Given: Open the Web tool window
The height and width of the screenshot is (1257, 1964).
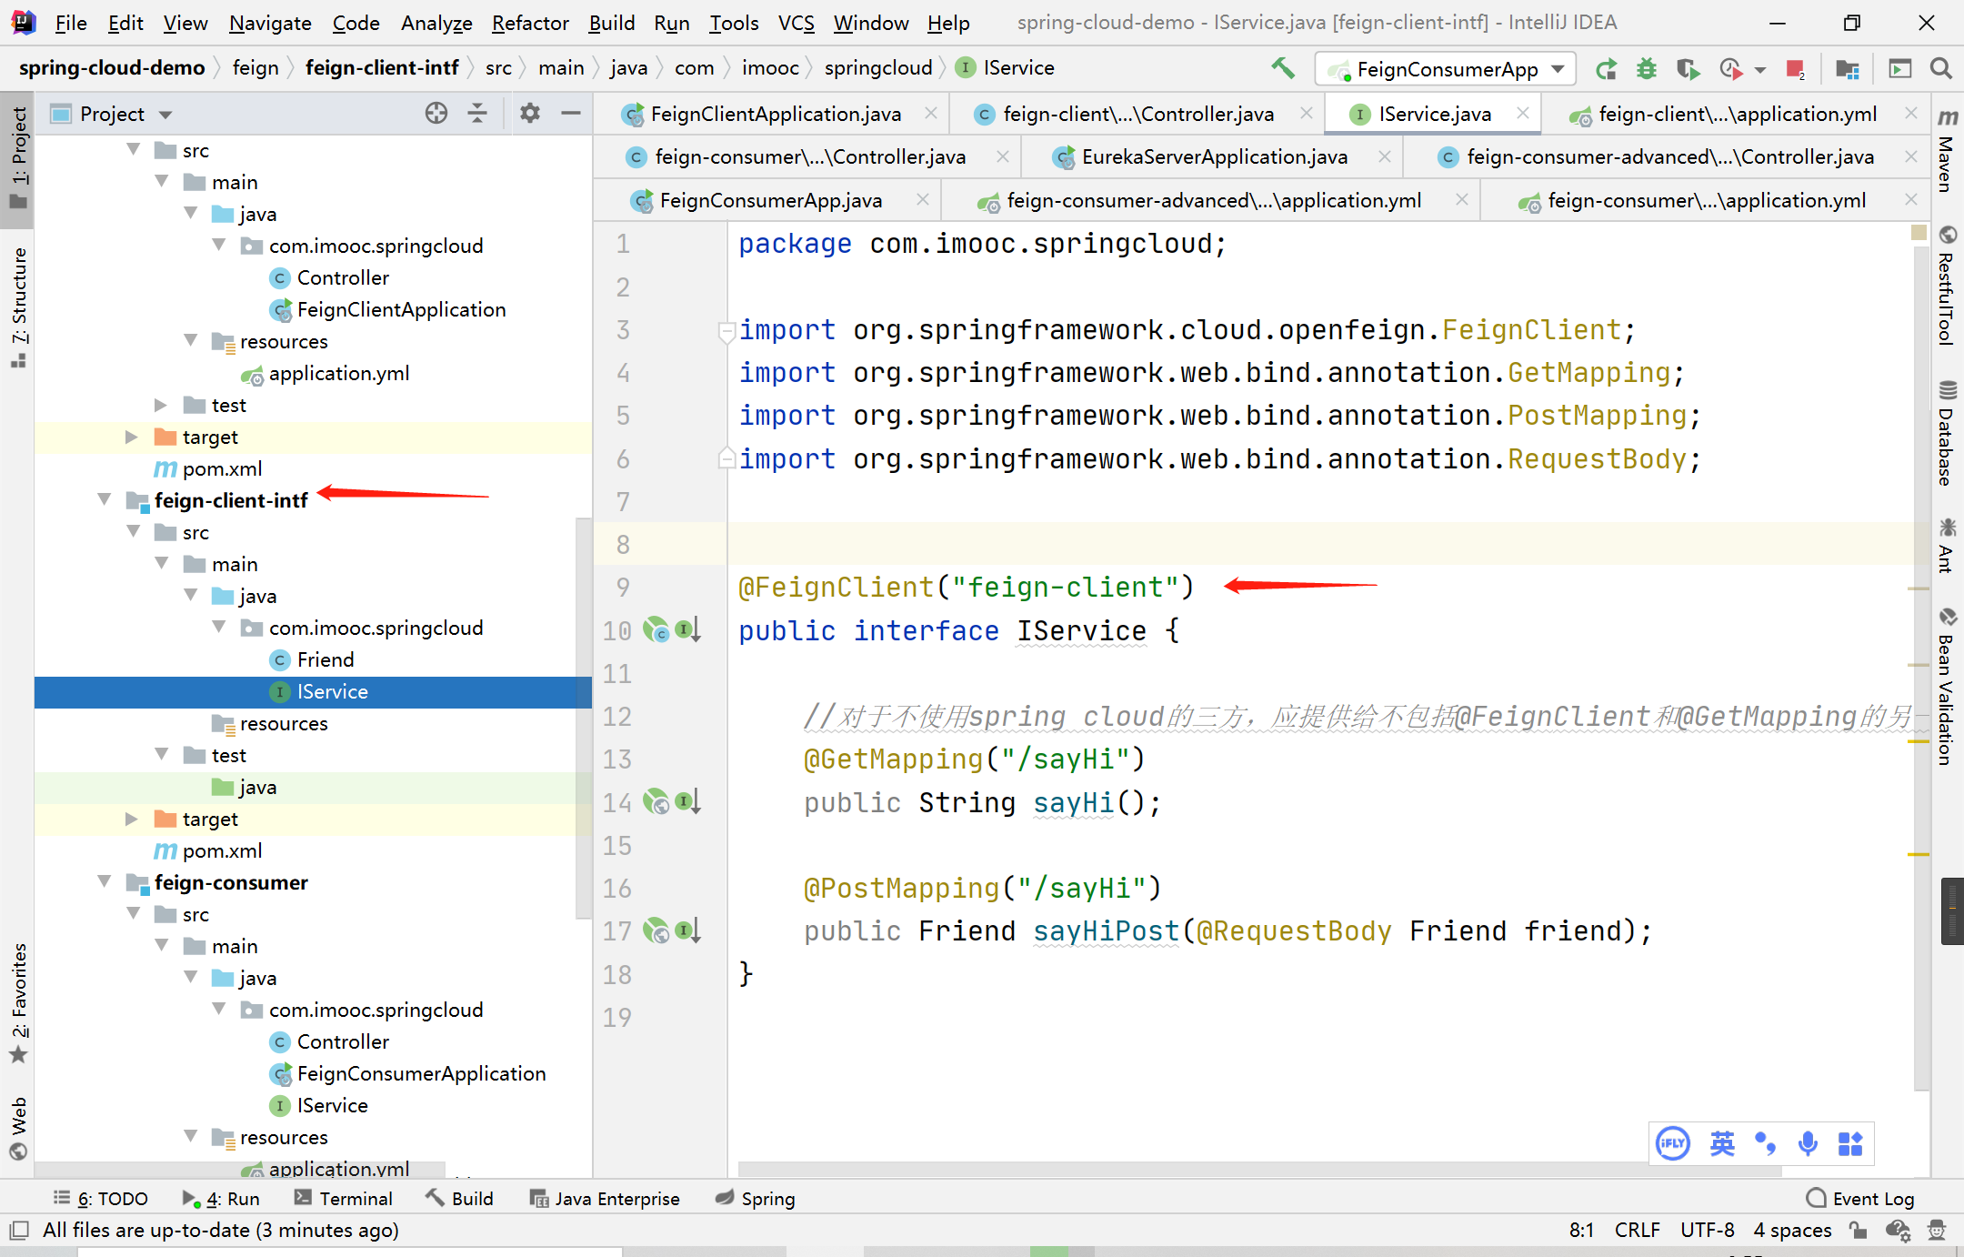Looking at the screenshot, I should pos(18,1129).
